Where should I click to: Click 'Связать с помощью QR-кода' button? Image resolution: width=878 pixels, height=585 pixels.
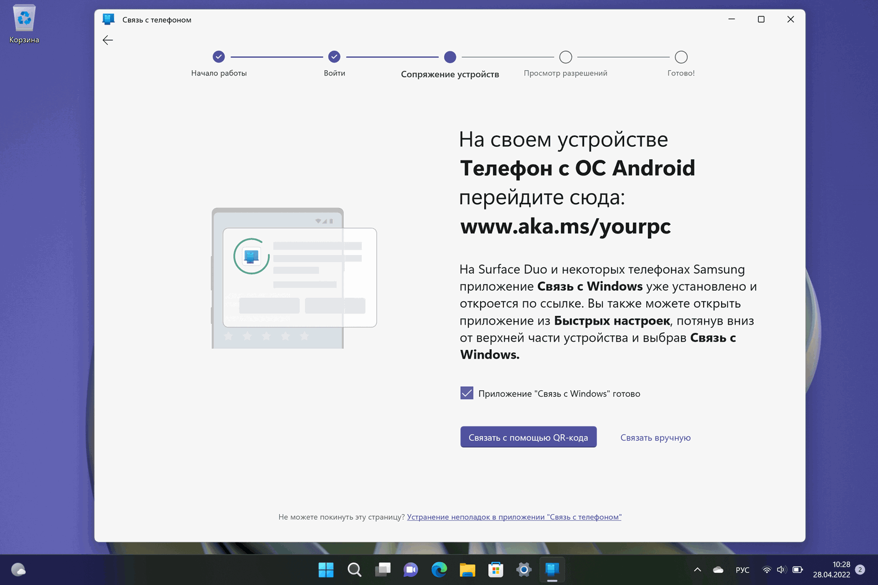click(529, 437)
